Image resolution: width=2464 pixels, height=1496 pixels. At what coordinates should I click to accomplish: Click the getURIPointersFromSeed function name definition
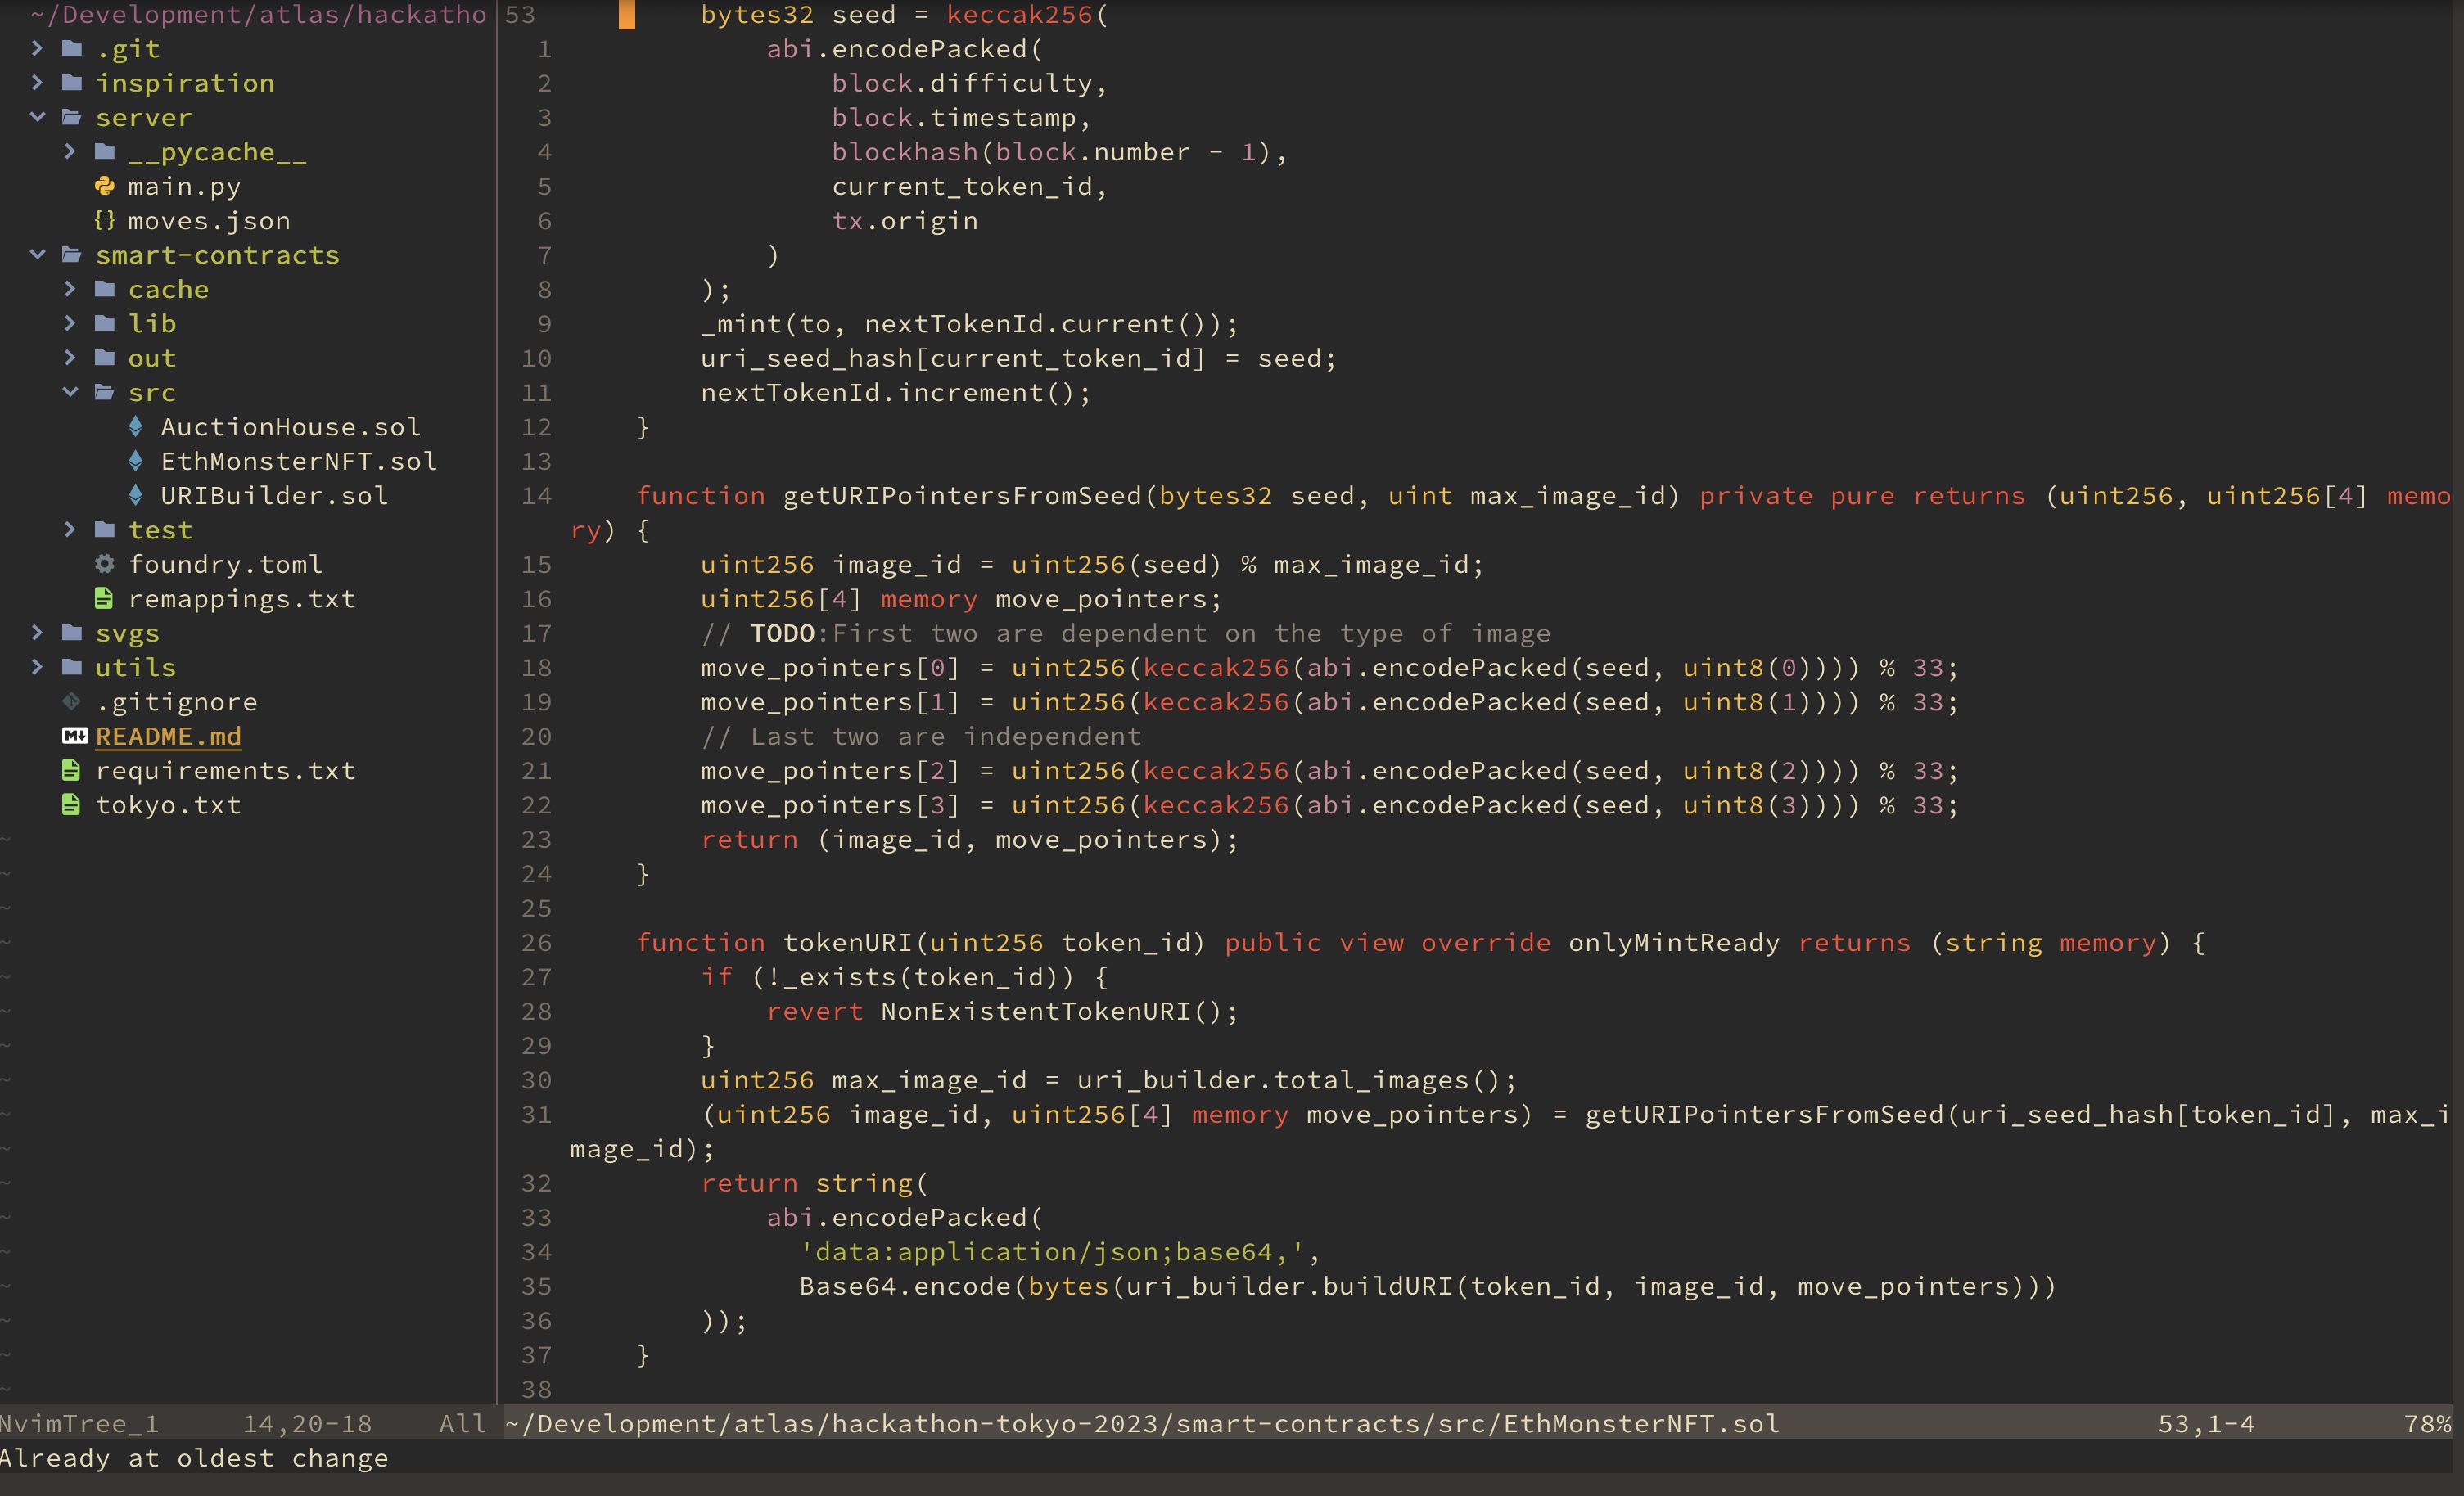coord(962,496)
